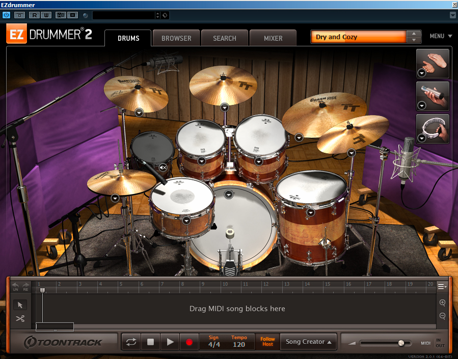Select next preset with down arrow
Screen dimensions: 458x359
(x=414, y=40)
